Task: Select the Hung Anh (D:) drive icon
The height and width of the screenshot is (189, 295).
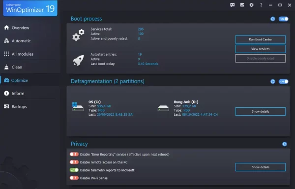Action: pos(163,108)
